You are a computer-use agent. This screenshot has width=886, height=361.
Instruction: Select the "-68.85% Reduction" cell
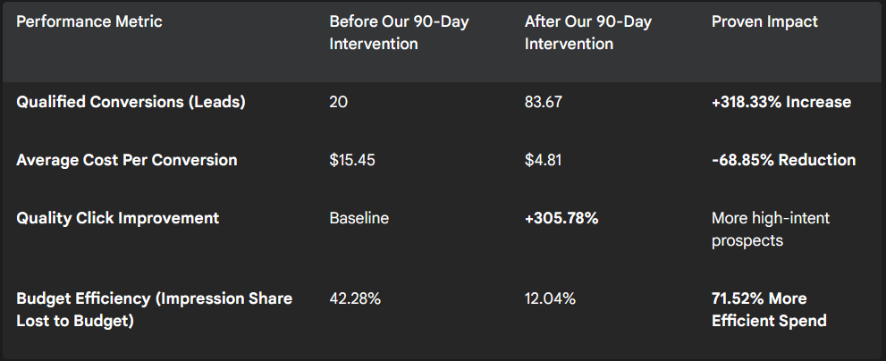(x=783, y=160)
